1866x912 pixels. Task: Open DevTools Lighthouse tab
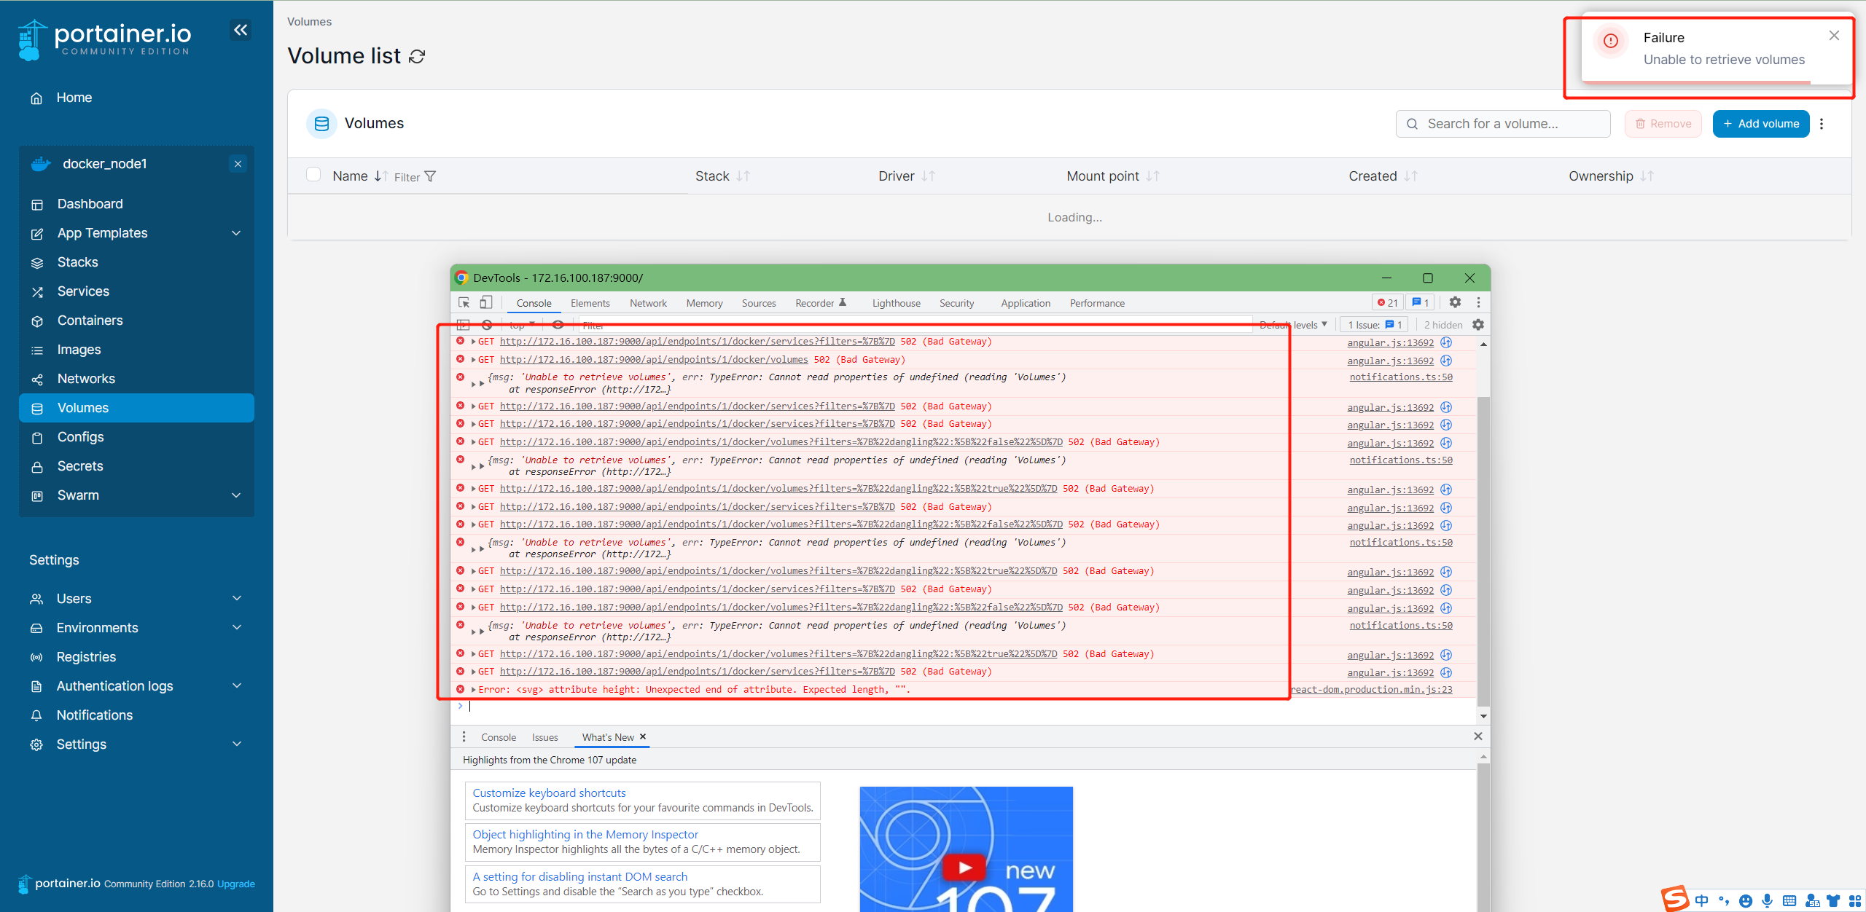[x=897, y=303]
